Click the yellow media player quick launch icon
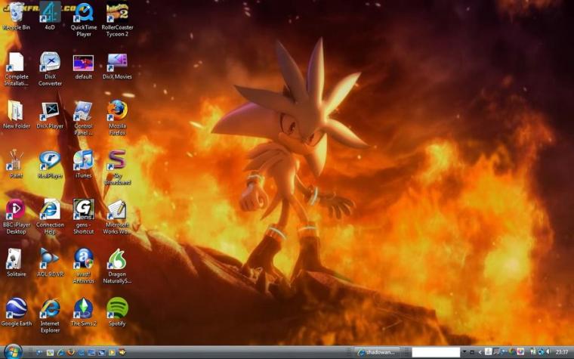574x359 pixels. pos(112,352)
